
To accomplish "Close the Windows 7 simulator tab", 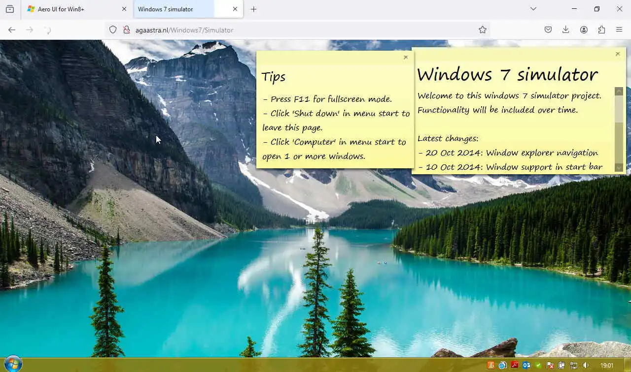I will pos(235,9).
